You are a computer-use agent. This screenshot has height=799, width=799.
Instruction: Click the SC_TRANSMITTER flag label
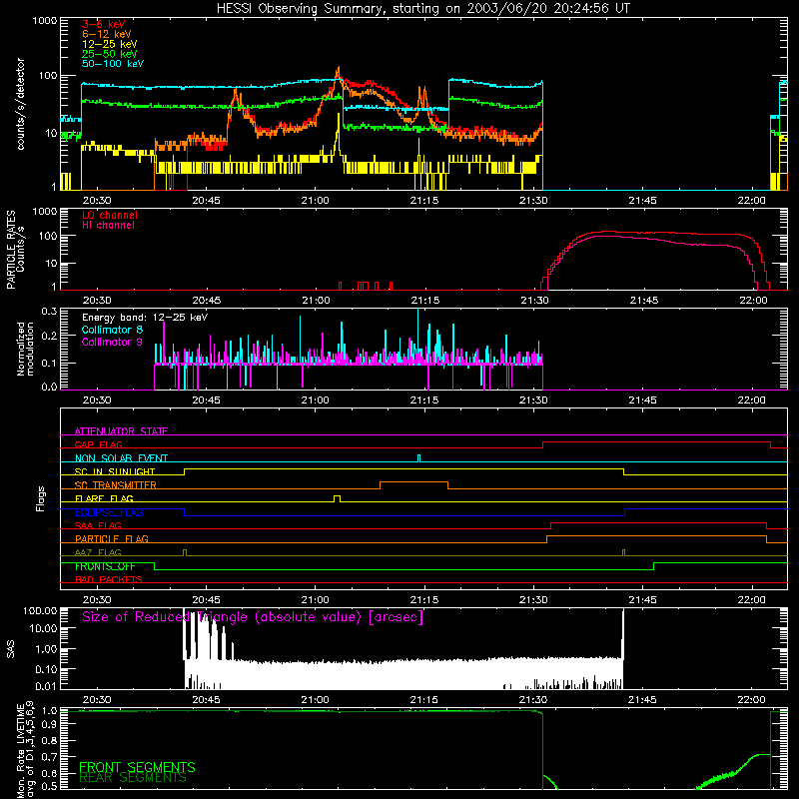(116, 485)
